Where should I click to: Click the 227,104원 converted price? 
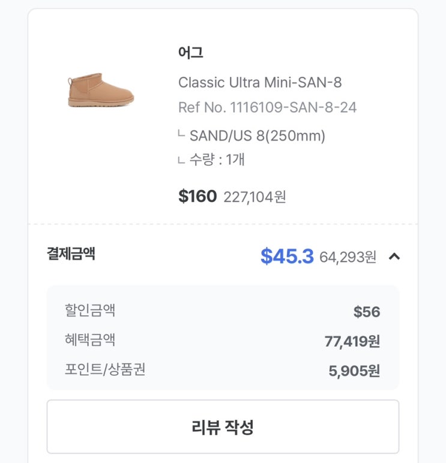point(255,197)
